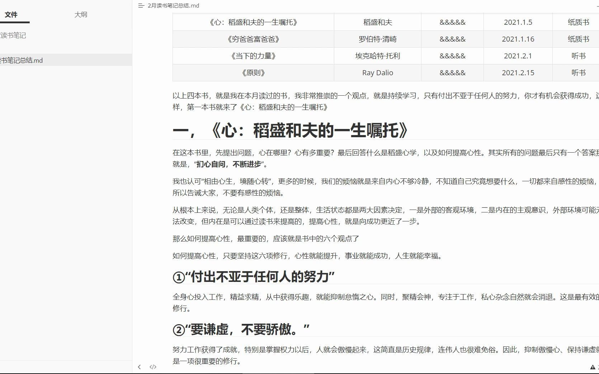The image size is (599, 374).
Task: Click the author cell 埃克哈特·托利
Action: pyautogui.click(x=378, y=56)
